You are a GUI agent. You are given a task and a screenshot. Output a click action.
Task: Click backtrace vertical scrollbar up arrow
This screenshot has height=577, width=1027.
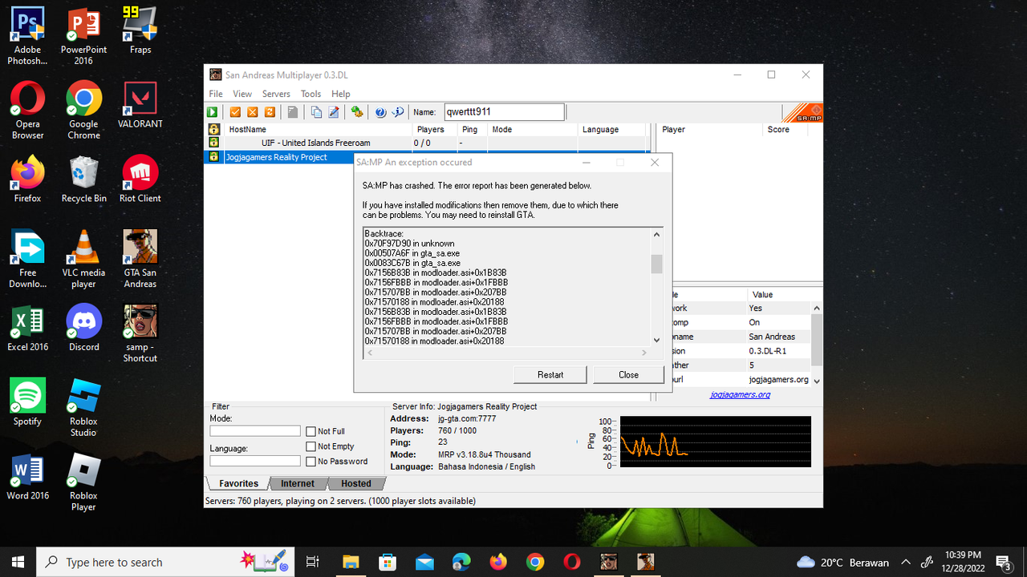[x=656, y=235]
